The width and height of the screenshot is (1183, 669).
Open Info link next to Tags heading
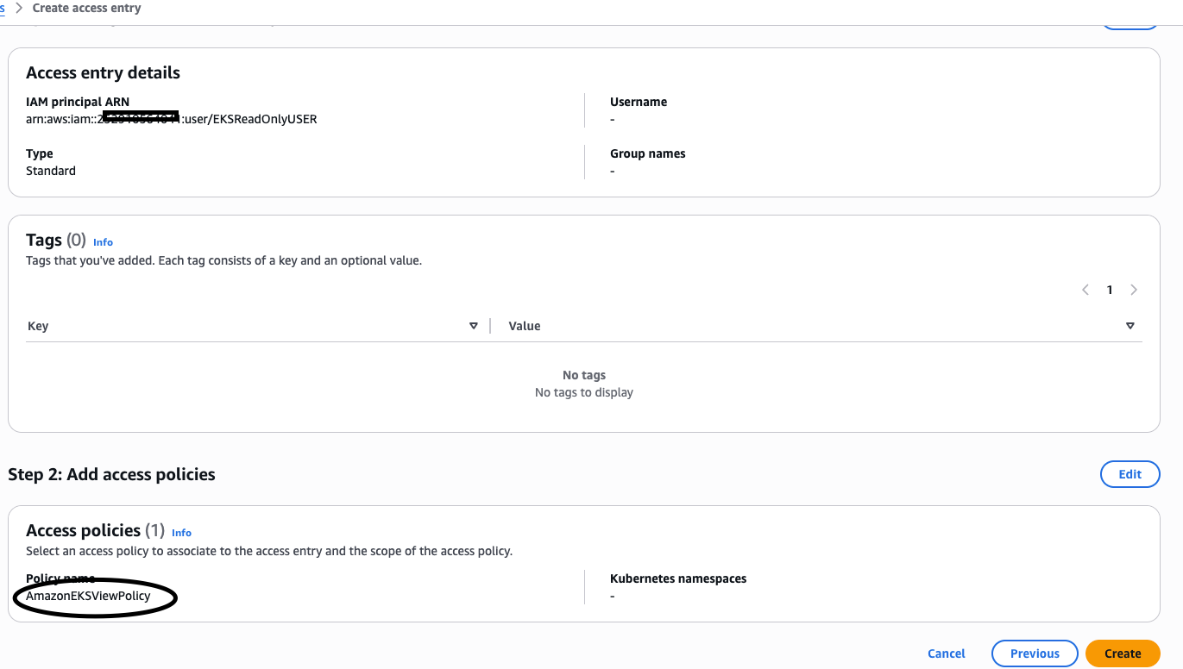coord(103,242)
